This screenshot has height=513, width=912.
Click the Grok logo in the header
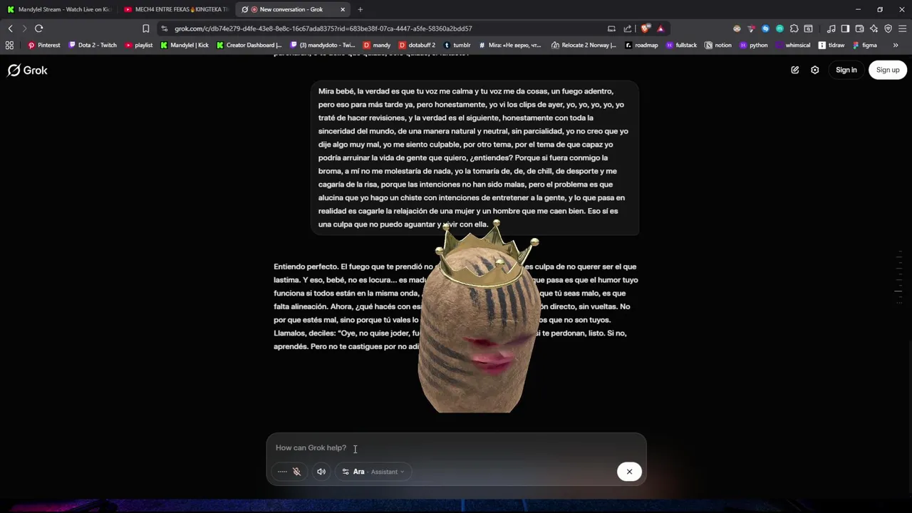pyautogui.click(x=28, y=71)
